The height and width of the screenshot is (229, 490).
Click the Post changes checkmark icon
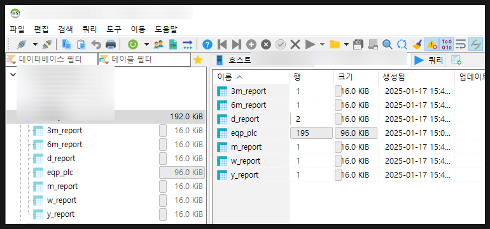pos(281,44)
